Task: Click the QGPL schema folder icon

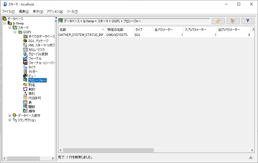Action: pyautogui.click(x=20, y=32)
